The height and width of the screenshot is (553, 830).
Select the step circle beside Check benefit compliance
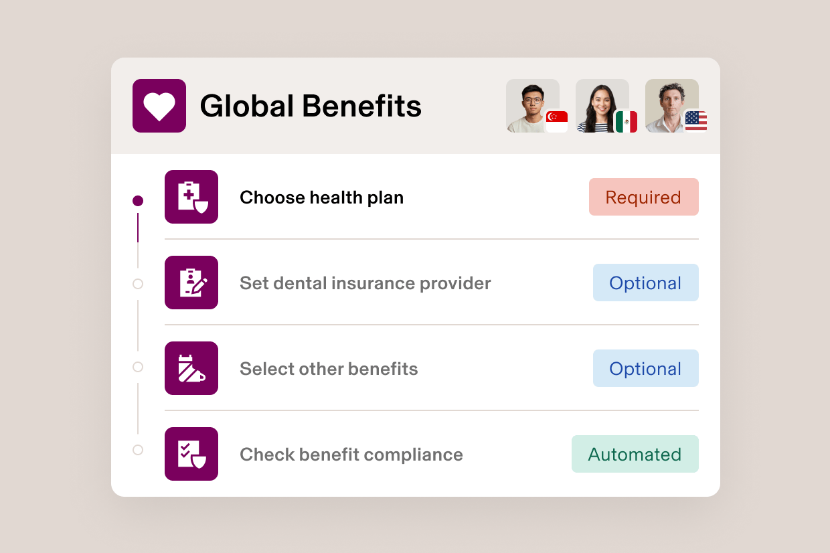138,451
